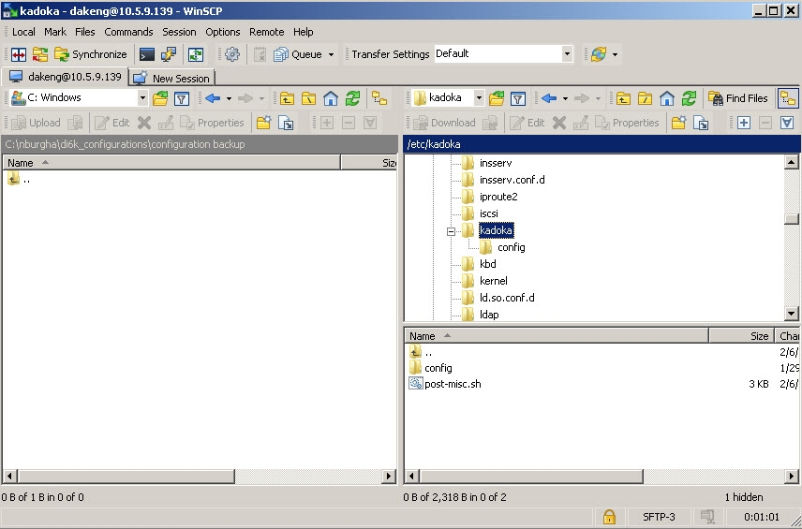Viewport: 802px width, 529px height.
Task: Select the iscsi folder in tree
Action: tap(488, 213)
